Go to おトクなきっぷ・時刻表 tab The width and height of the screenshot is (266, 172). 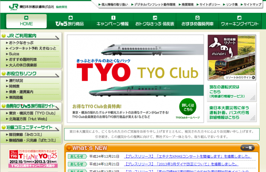pyautogui.click(x=155, y=21)
